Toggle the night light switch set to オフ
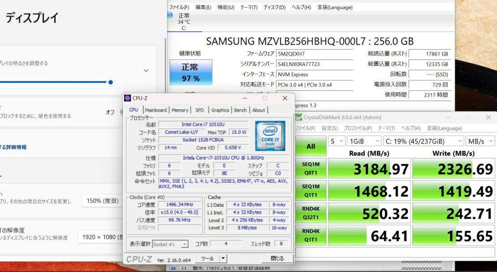 click(122, 112)
